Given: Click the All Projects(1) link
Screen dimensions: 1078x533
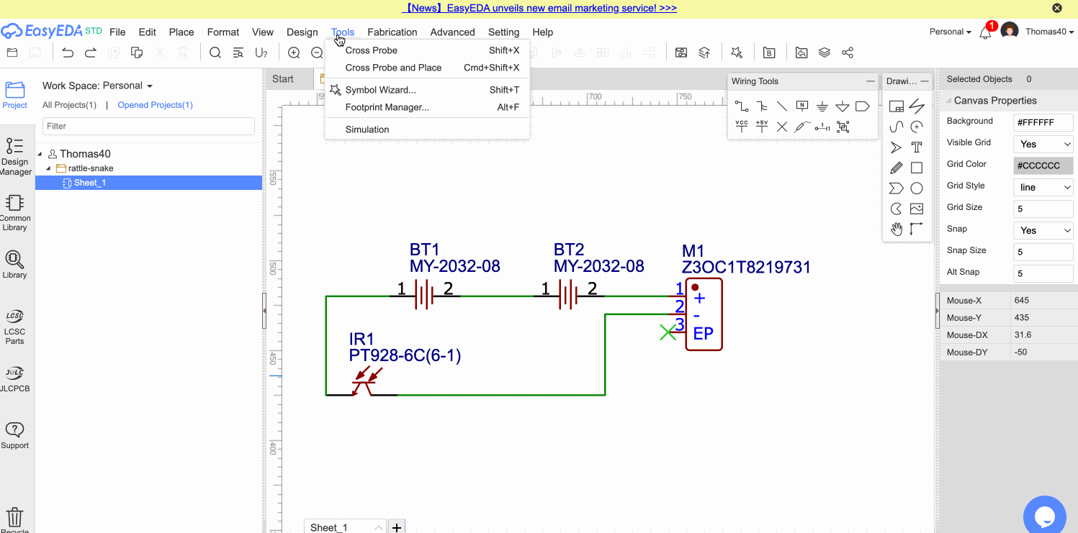Looking at the screenshot, I should pyautogui.click(x=69, y=105).
